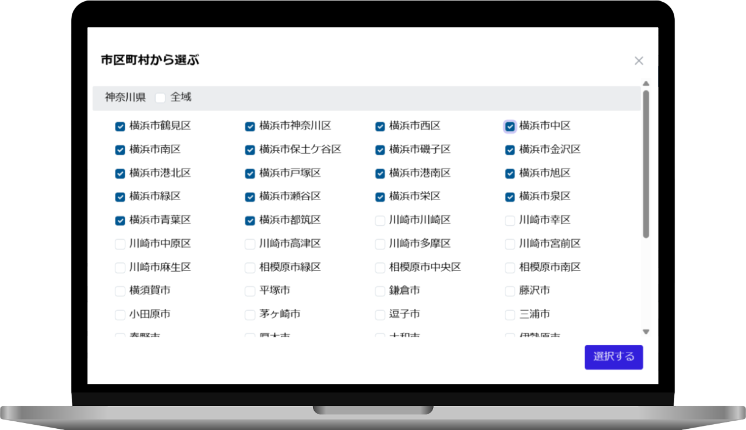Deselect 横浜市保土ケ谷区 checkbox
The height and width of the screenshot is (430, 746).
tap(250, 150)
